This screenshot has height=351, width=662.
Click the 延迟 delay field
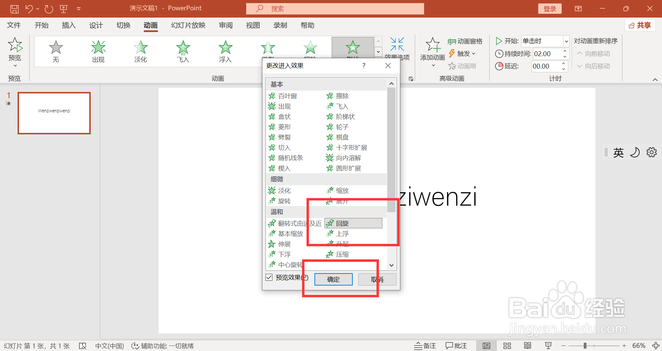pos(546,66)
